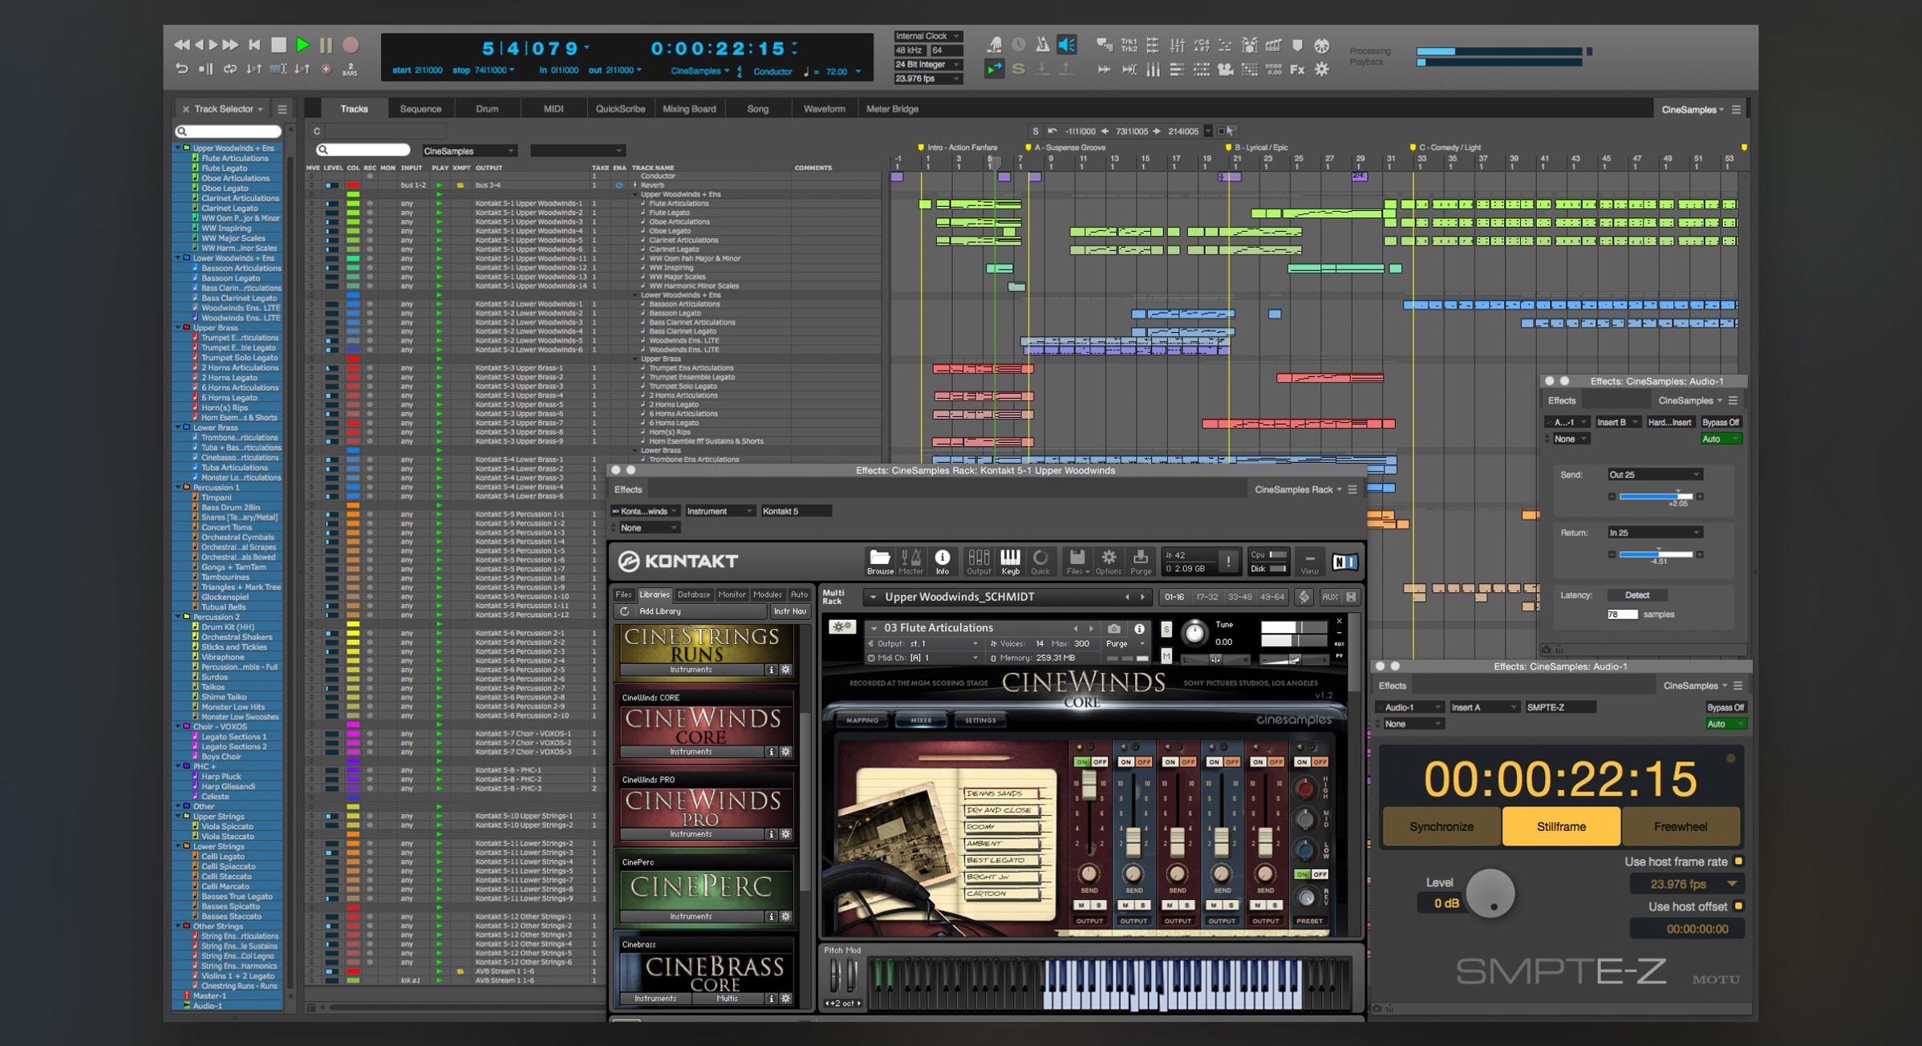
Task: Toggle Use host frame rate checkbox
Action: click(x=1738, y=862)
